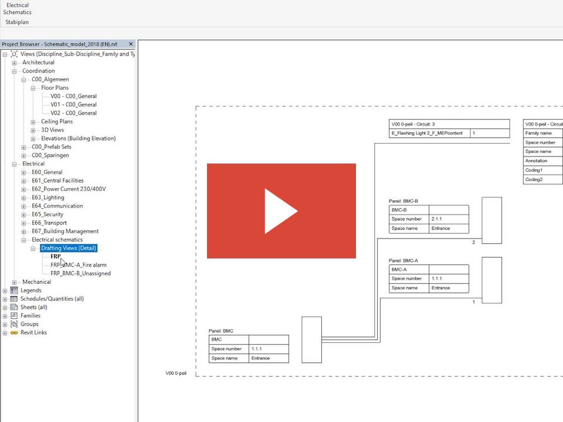
Task: Expand the Families node
Action: point(5,316)
